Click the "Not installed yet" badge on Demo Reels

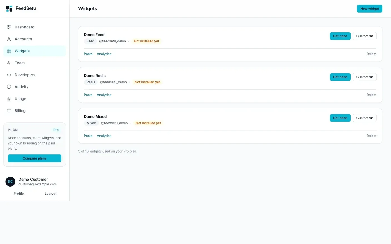point(147,82)
